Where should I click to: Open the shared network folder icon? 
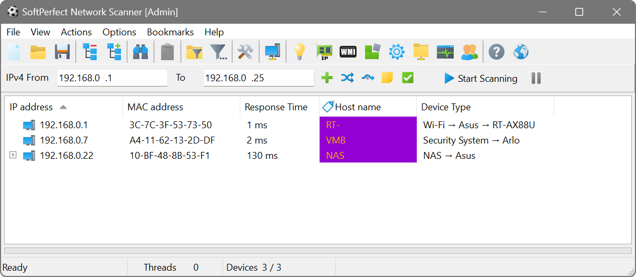(x=421, y=52)
